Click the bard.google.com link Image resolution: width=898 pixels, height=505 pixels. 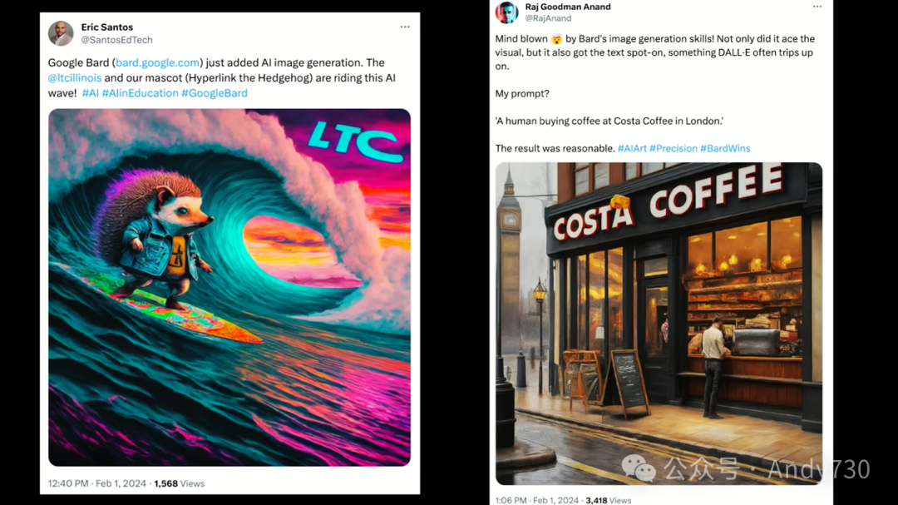[x=157, y=62]
